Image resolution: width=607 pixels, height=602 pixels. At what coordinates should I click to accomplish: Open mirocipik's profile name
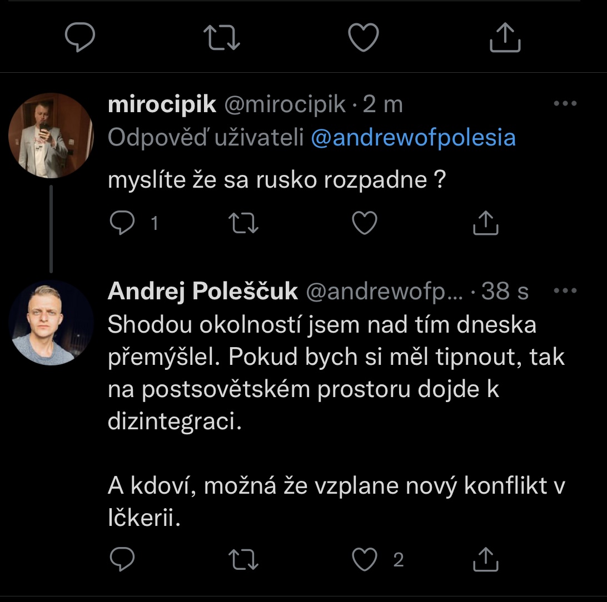(162, 104)
